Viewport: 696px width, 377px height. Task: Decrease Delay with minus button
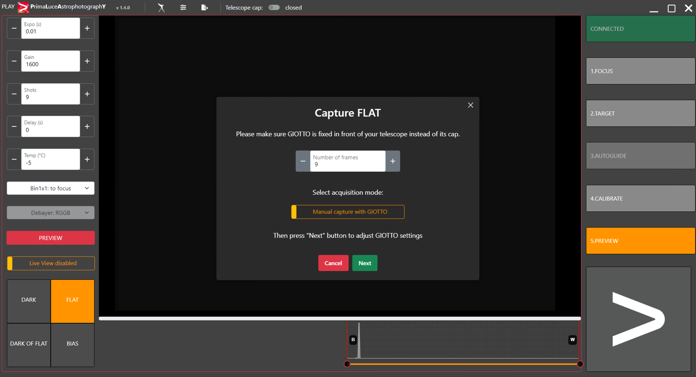(14, 127)
